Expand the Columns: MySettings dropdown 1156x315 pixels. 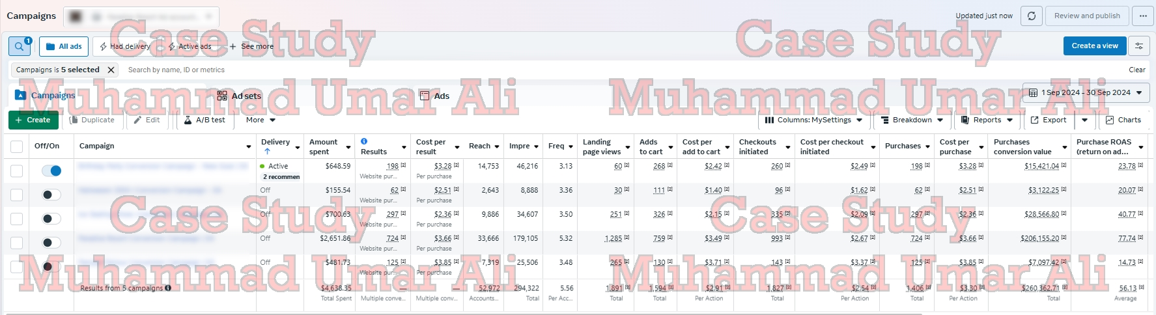coord(813,120)
